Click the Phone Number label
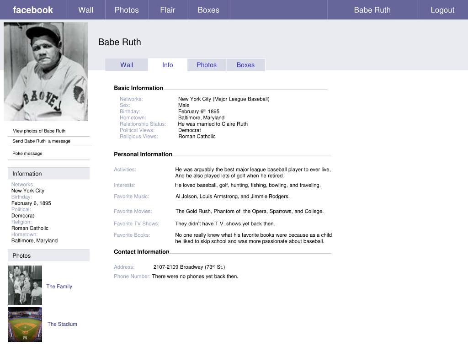 (132, 277)
